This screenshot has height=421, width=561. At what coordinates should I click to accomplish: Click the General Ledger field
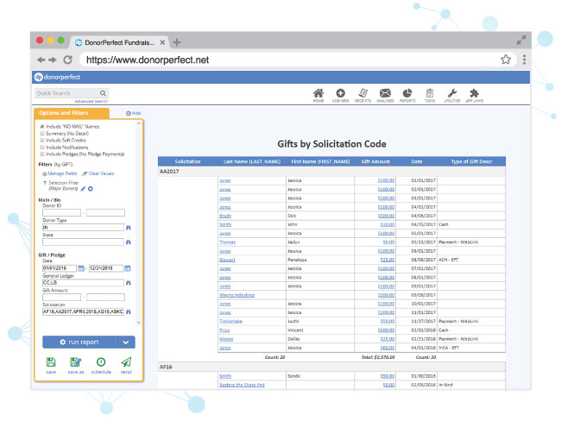(84, 283)
